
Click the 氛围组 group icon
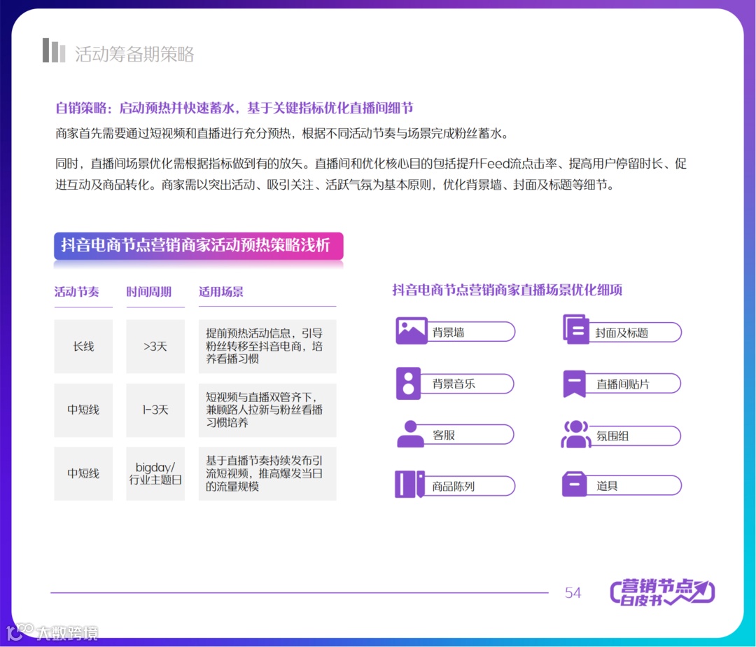pyautogui.click(x=575, y=434)
